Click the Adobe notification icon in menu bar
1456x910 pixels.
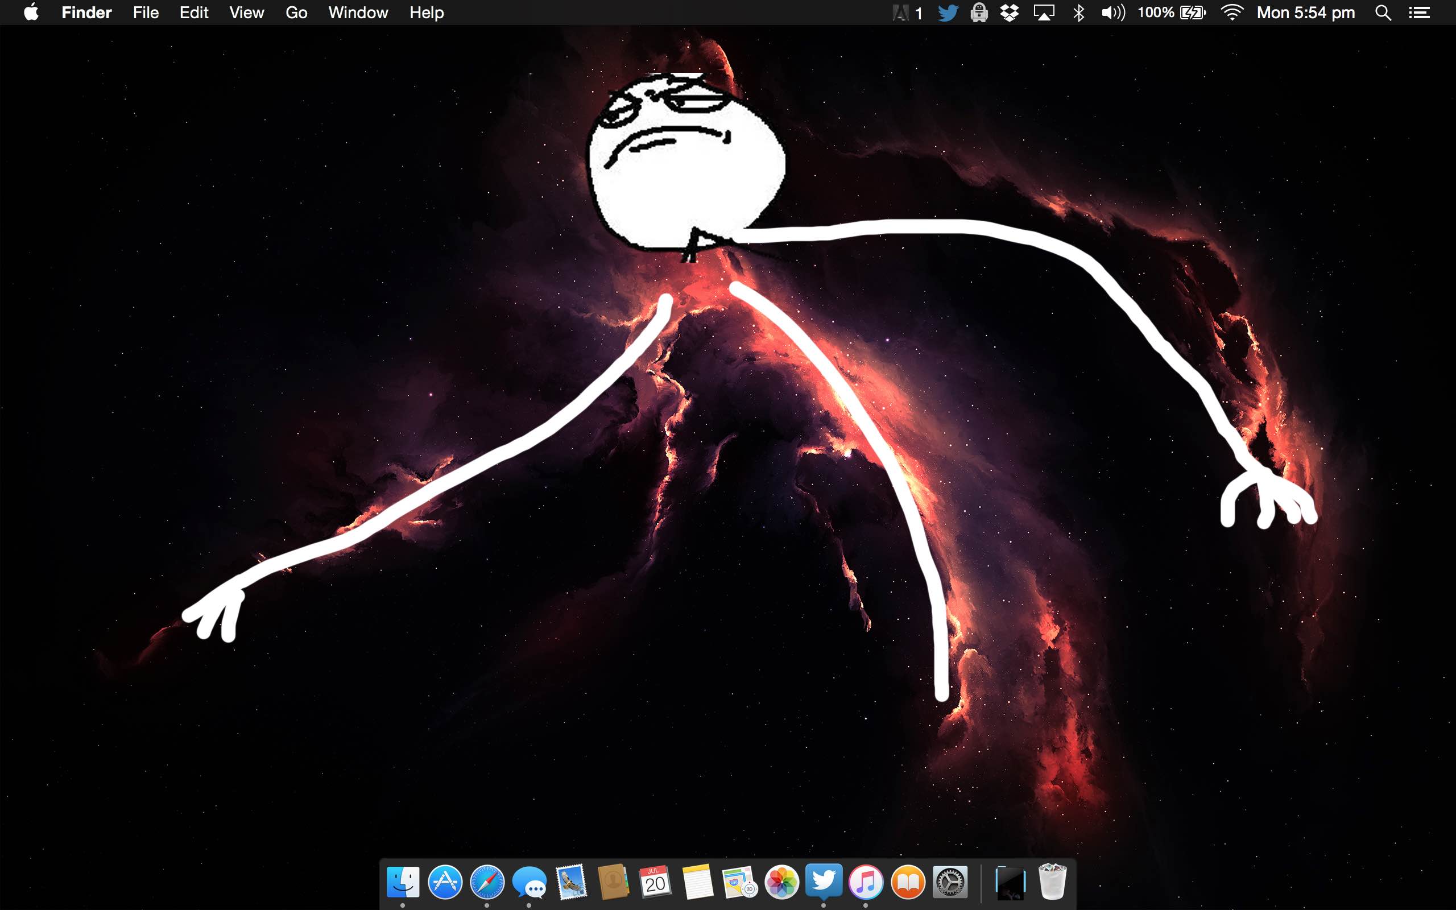coord(907,13)
